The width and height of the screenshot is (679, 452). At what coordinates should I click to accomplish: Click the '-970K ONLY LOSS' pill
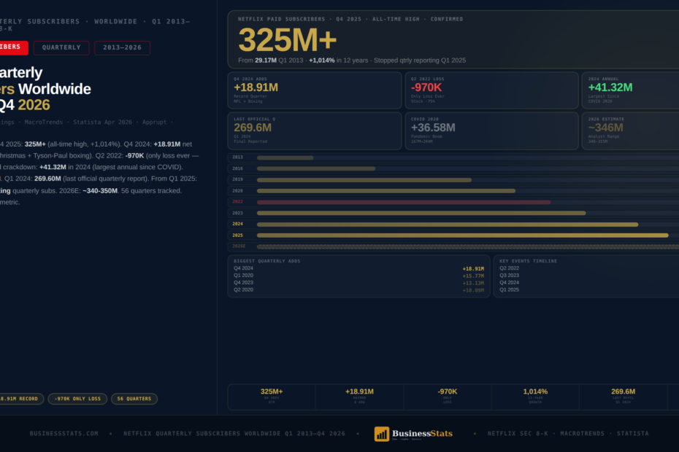(77, 399)
